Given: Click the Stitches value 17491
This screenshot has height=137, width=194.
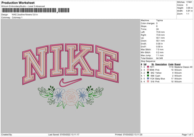Looking at the screenshot, I should [x=189, y=2].
